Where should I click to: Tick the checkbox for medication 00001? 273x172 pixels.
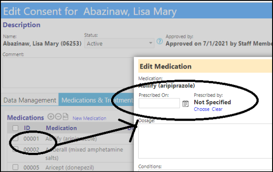(x=15, y=139)
